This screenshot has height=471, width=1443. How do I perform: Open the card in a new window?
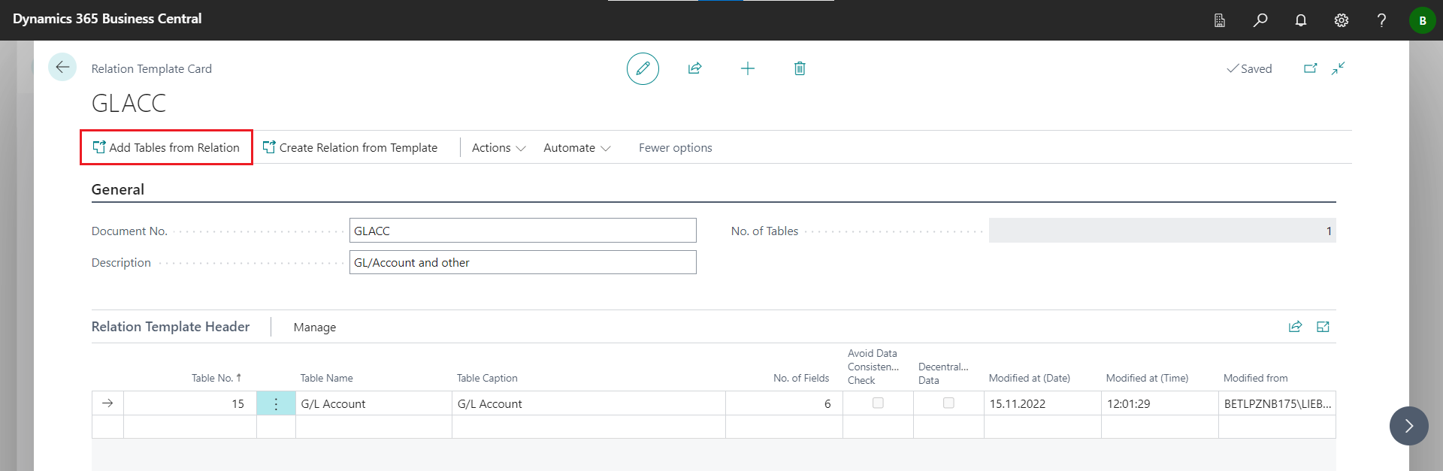pos(1310,68)
